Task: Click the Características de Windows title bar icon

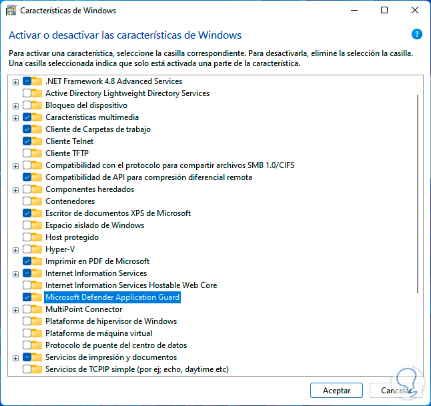Action: point(11,11)
